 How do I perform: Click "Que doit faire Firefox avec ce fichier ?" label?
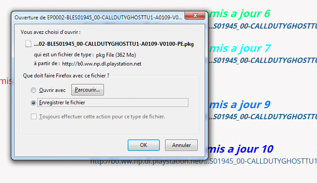[66, 76]
